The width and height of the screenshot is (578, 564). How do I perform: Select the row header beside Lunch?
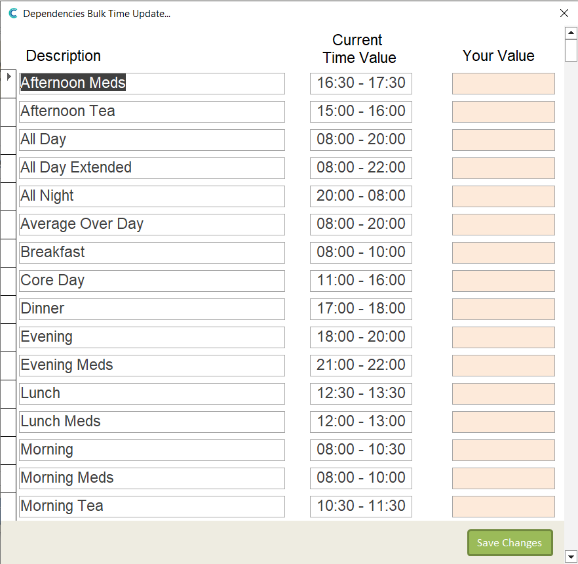click(x=9, y=393)
